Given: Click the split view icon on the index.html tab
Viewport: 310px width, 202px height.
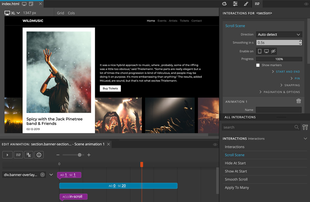Looking at the screenshot, I should 31,4.
